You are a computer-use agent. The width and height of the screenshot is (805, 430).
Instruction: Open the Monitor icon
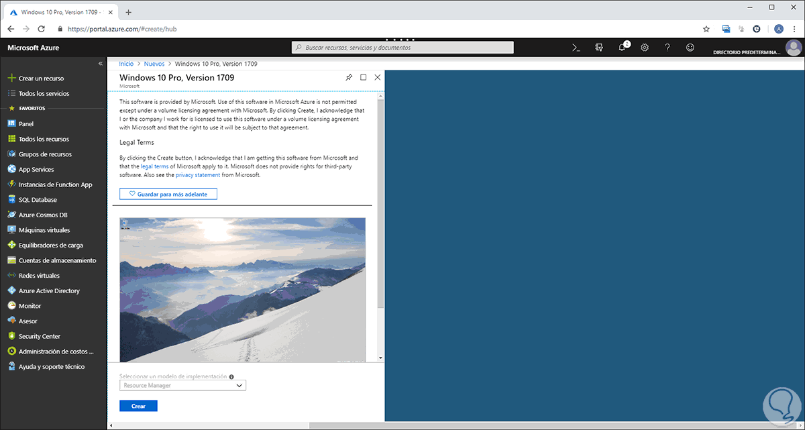point(11,306)
